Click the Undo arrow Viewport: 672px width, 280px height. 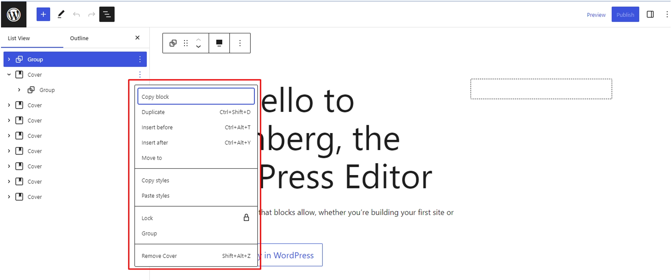pos(77,14)
